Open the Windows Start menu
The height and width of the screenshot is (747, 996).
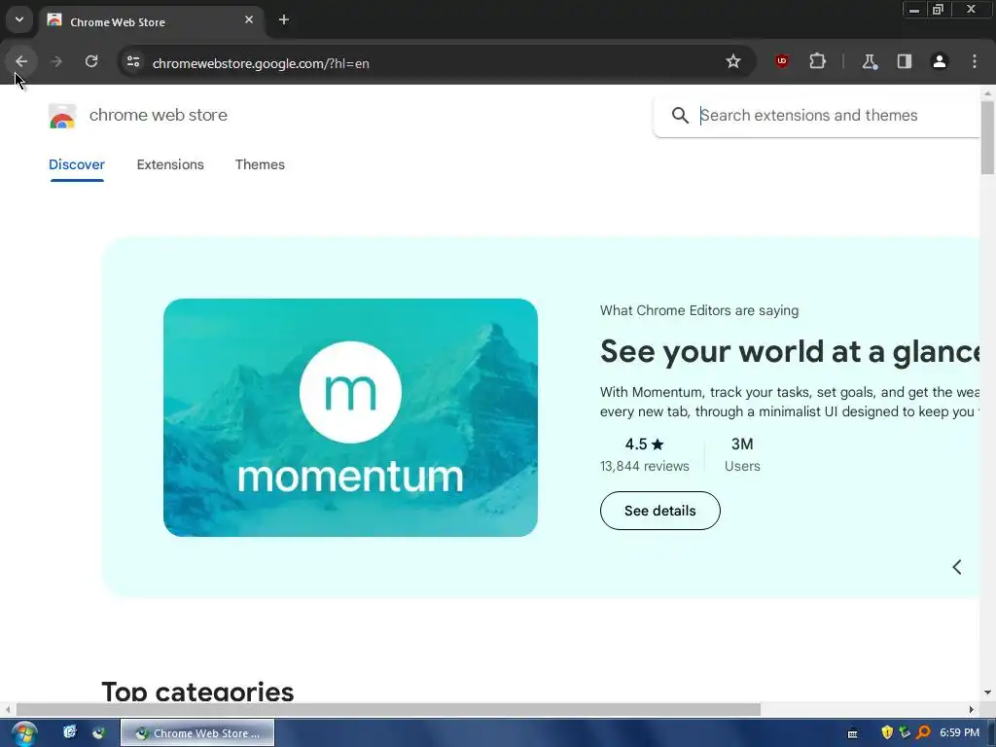click(x=24, y=733)
